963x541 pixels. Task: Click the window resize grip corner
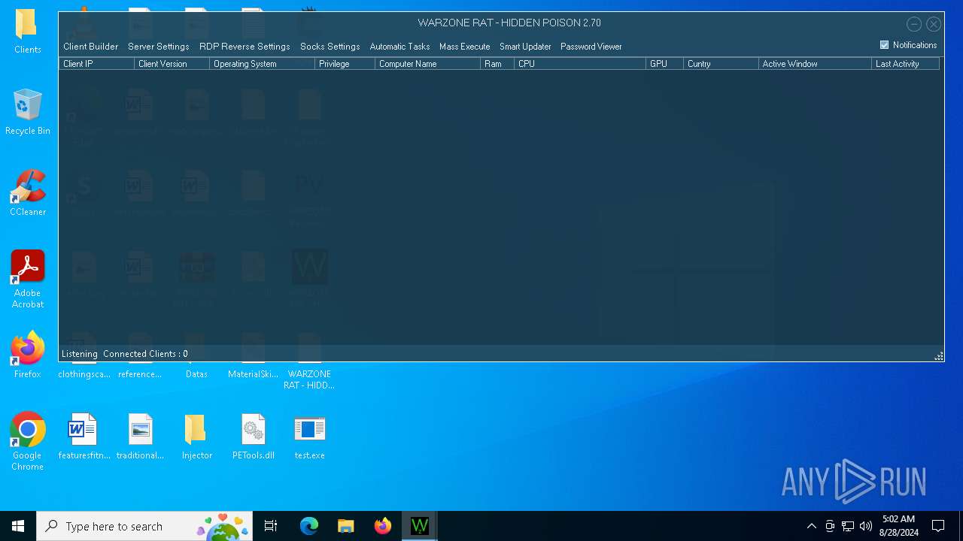point(939,356)
